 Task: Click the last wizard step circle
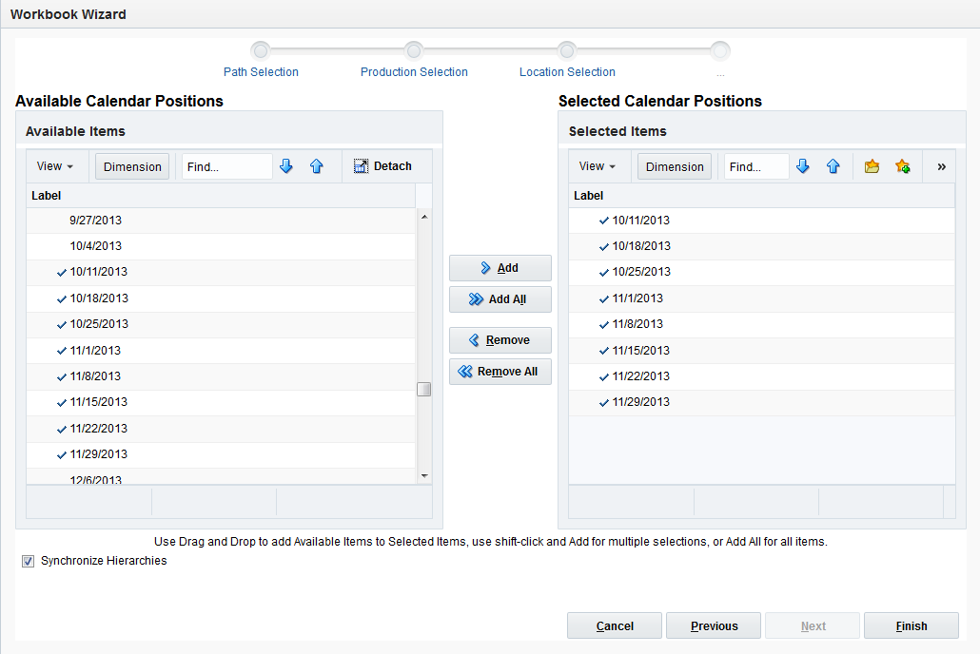pos(720,50)
